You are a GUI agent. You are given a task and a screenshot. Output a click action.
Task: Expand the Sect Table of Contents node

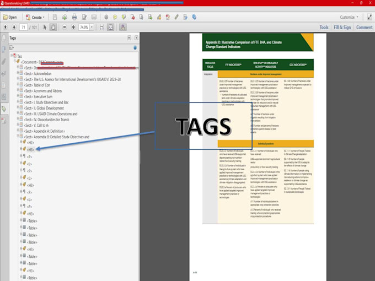click(18, 84)
